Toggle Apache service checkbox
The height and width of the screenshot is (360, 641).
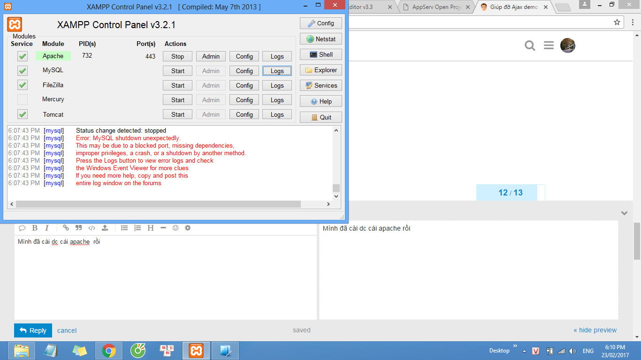coord(23,56)
